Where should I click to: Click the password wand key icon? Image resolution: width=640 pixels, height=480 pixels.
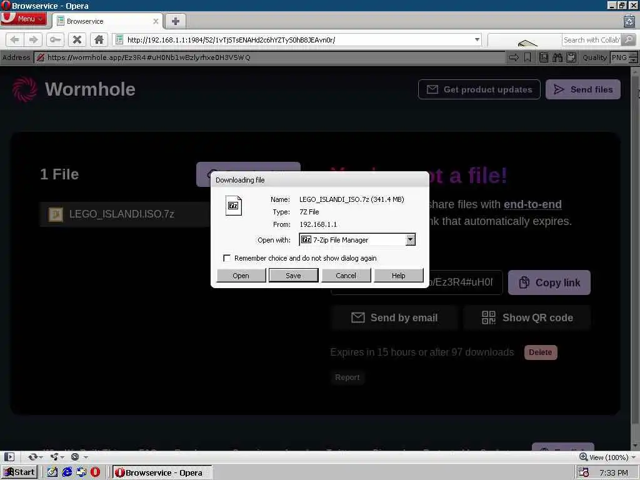click(55, 39)
